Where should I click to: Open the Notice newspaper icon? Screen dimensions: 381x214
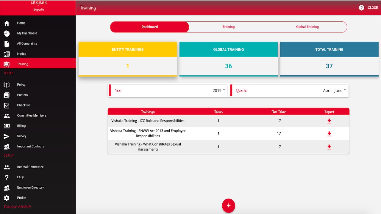[x=7, y=54]
